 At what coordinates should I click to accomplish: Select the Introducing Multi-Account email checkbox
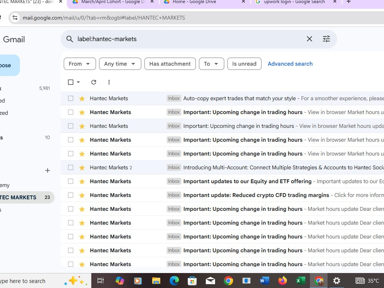click(x=71, y=167)
